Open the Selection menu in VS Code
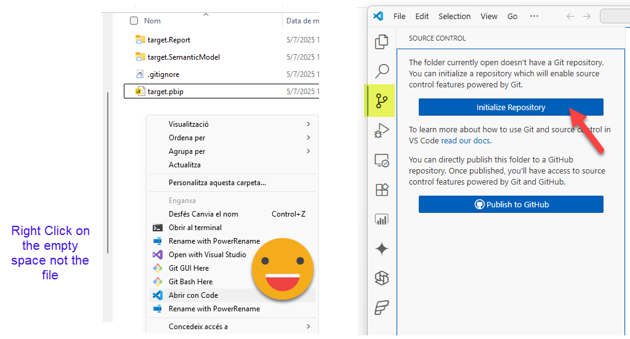The width and height of the screenshot is (630, 339). pyautogui.click(x=454, y=17)
